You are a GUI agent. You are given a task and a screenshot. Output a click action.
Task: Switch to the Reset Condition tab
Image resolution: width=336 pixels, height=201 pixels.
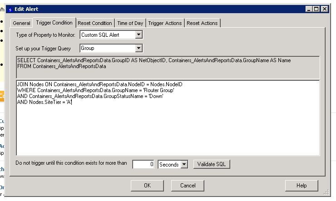(x=95, y=23)
